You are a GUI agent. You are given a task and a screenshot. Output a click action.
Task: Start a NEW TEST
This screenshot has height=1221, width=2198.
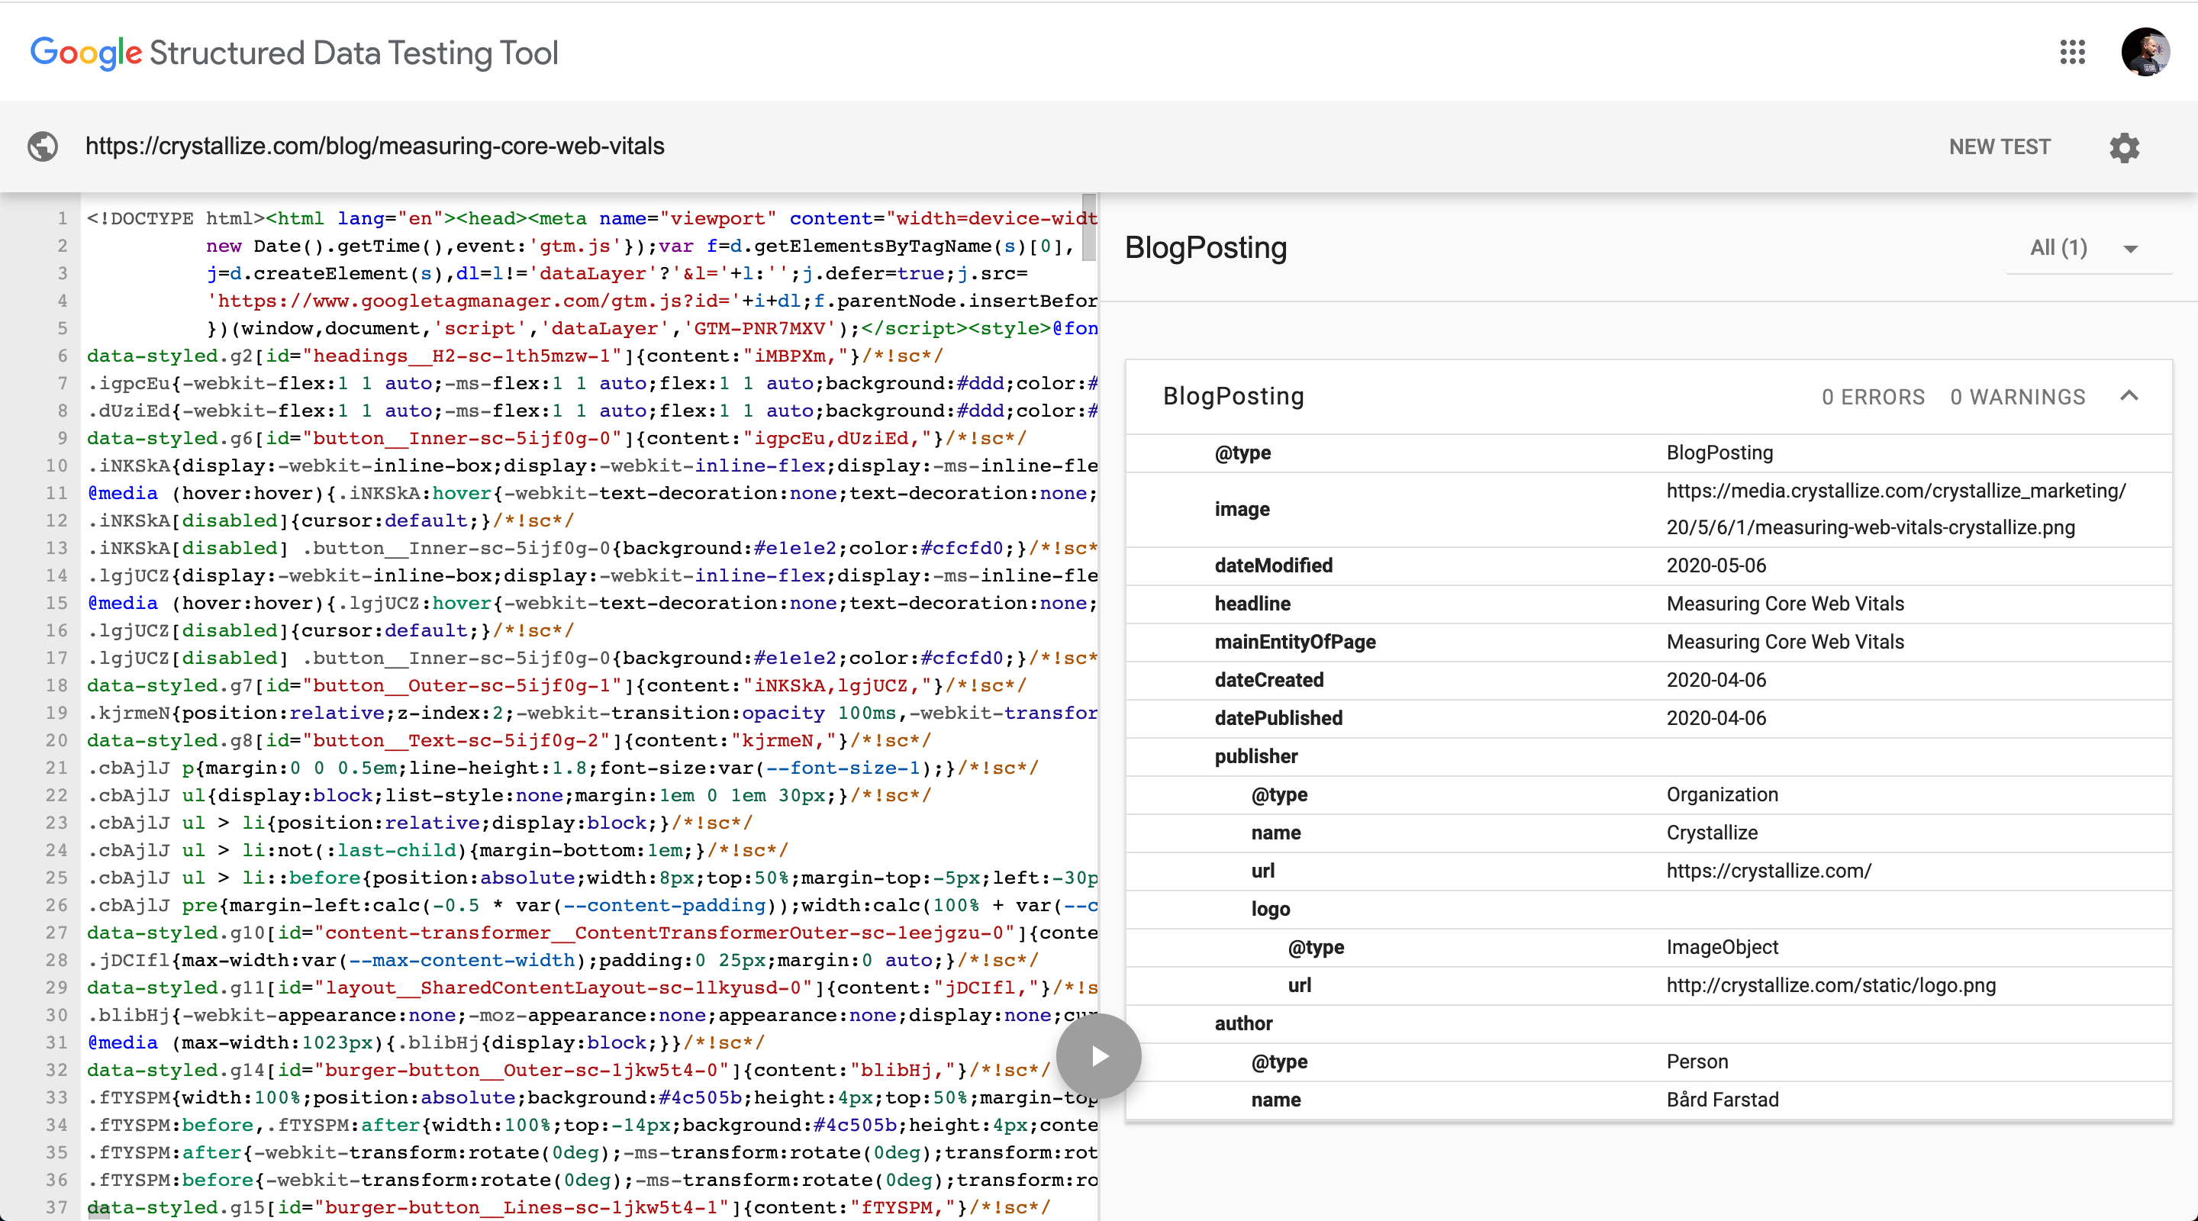click(2000, 147)
